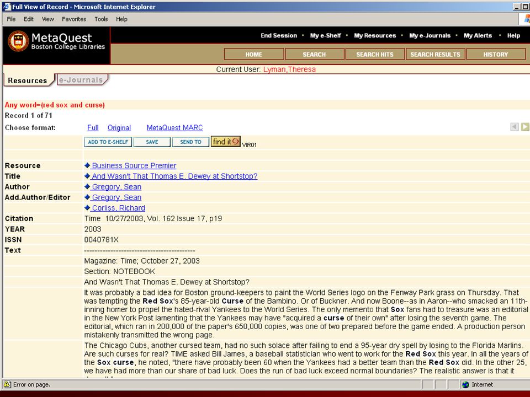The image size is (530, 397).
Task: Open the HISTORY page
Action: pyautogui.click(x=496, y=54)
